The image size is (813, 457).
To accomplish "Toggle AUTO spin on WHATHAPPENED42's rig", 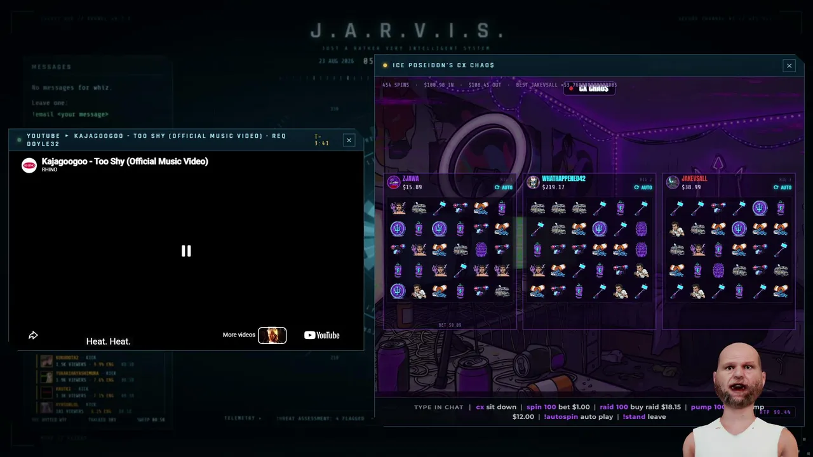I will coord(643,187).
